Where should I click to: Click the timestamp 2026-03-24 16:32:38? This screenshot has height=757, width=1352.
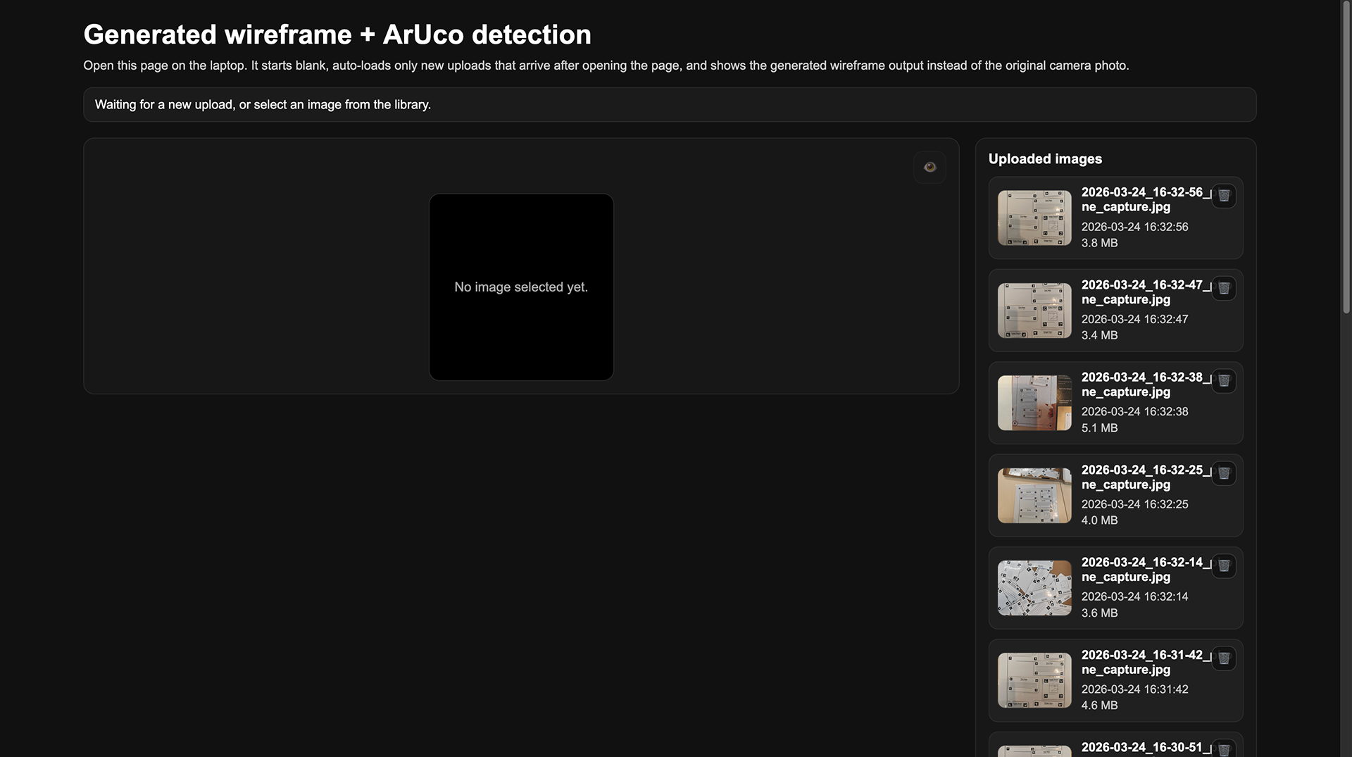pos(1134,411)
